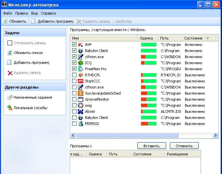Click the AVP program icon

(81, 45)
